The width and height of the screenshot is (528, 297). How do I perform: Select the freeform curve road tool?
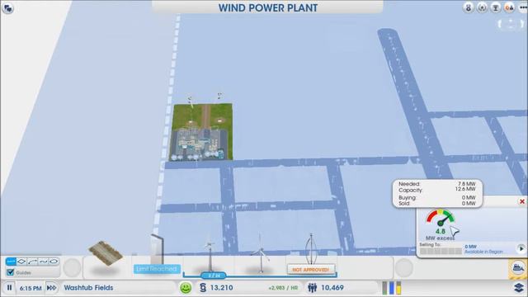click(43, 262)
